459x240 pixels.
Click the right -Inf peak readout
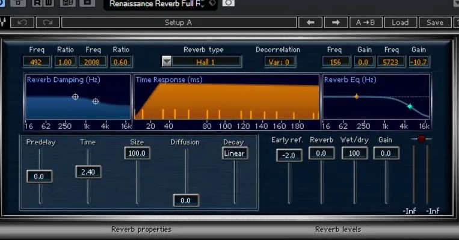433,211
